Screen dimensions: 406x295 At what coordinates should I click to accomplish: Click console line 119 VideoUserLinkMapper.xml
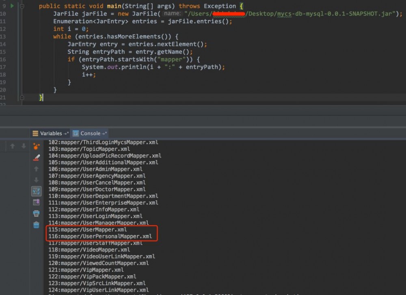pyautogui.click(x=101, y=257)
